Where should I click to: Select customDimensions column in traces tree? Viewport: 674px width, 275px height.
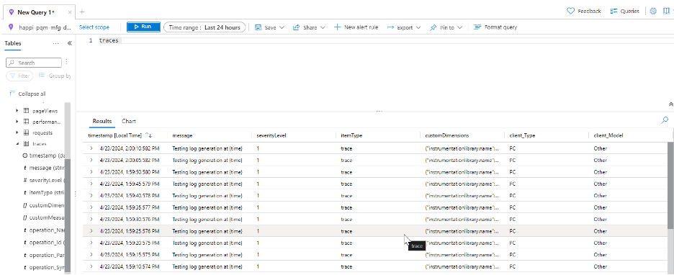(x=43, y=205)
